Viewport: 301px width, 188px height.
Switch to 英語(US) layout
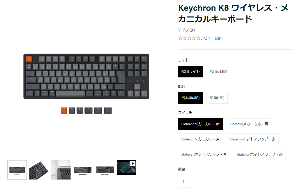click(217, 98)
